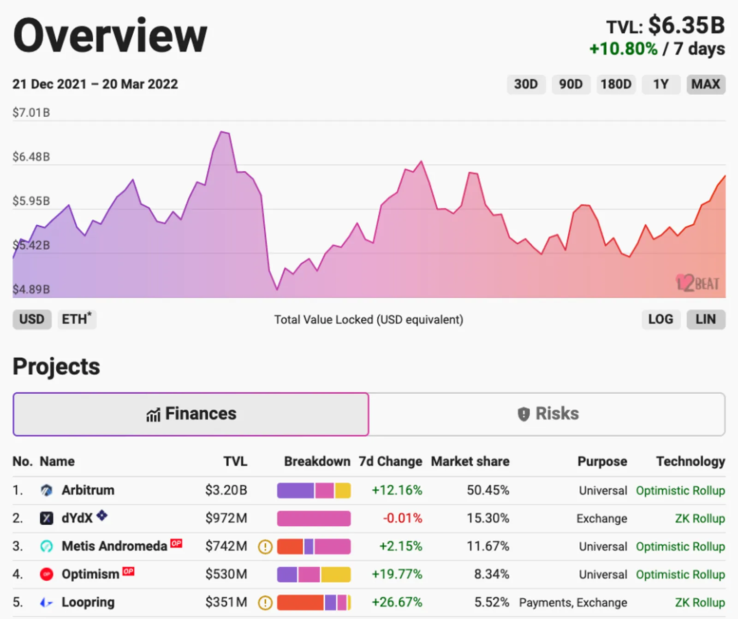The width and height of the screenshot is (738, 619).
Task: Click the shield icon on Risks tab
Action: pos(524,414)
